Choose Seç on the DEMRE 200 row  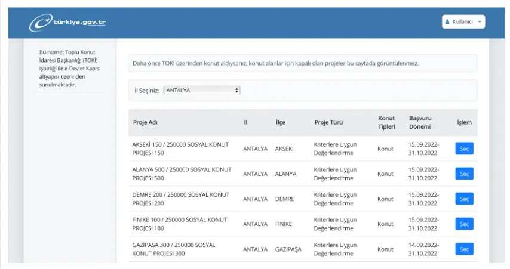(464, 199)
